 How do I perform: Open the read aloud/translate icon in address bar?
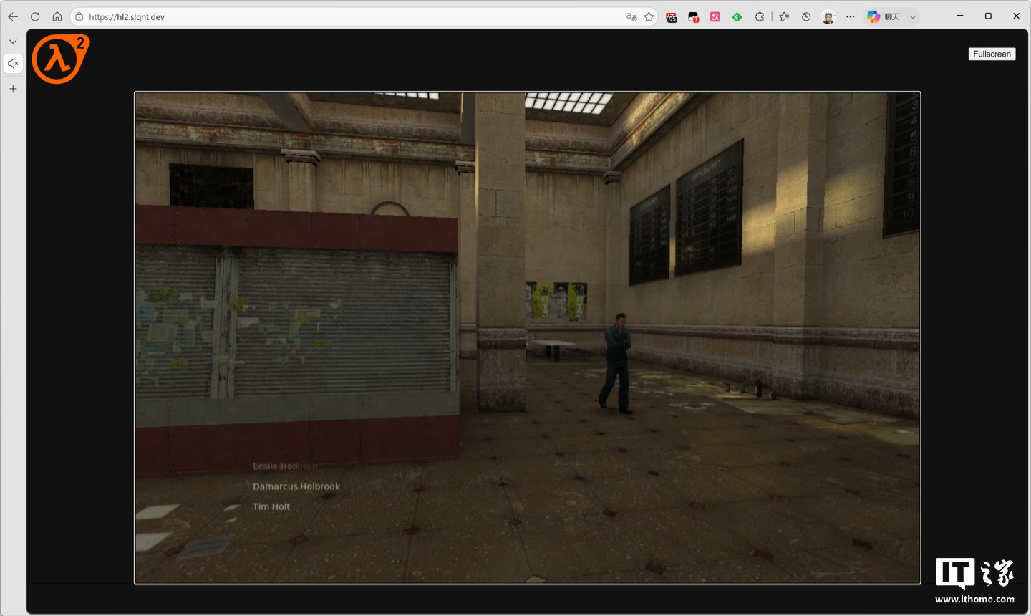[x=631, y=16]
